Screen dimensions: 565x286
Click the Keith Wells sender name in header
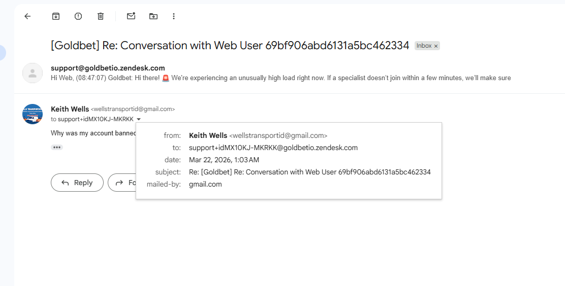70,109
